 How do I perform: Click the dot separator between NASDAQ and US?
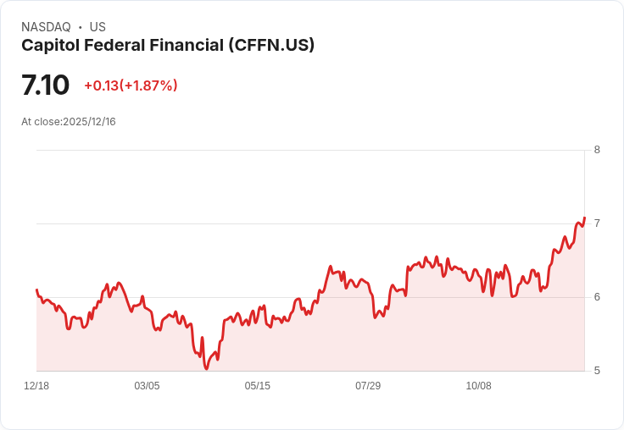(81, 27)
